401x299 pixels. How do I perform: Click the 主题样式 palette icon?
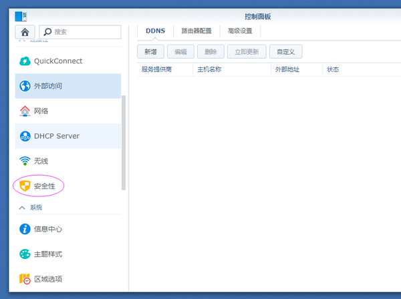pyautogui.click(x=25, y=254)
